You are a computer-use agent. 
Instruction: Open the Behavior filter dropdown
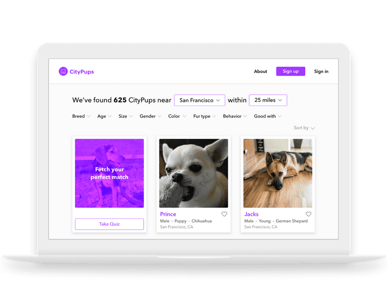[235, 116]
